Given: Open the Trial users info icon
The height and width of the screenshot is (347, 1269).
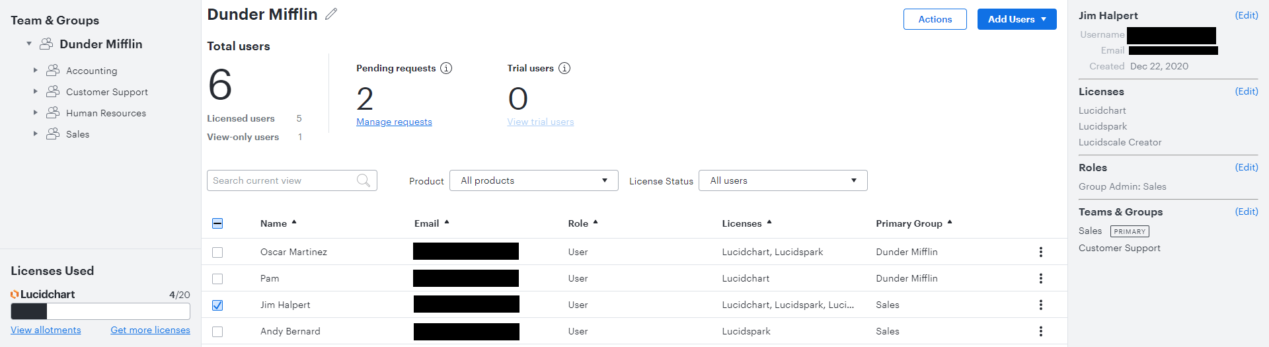Looking at the screenshot, I should [564, 68].
